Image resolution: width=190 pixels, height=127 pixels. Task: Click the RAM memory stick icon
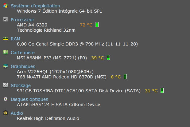point(5,39)
